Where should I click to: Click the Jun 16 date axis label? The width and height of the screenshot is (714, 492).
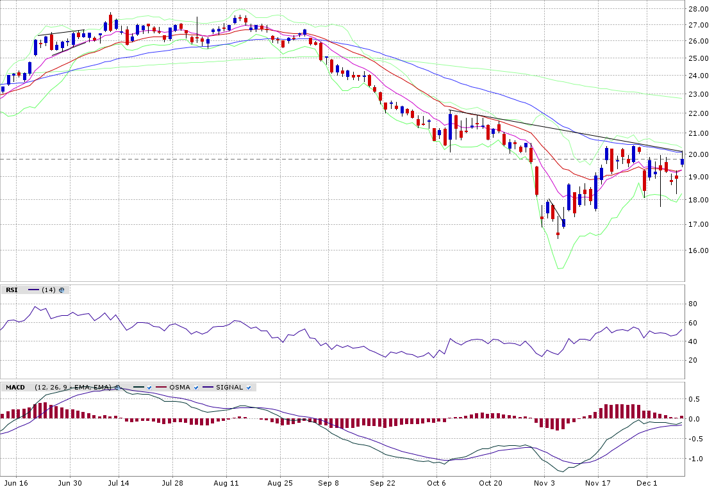15,482
